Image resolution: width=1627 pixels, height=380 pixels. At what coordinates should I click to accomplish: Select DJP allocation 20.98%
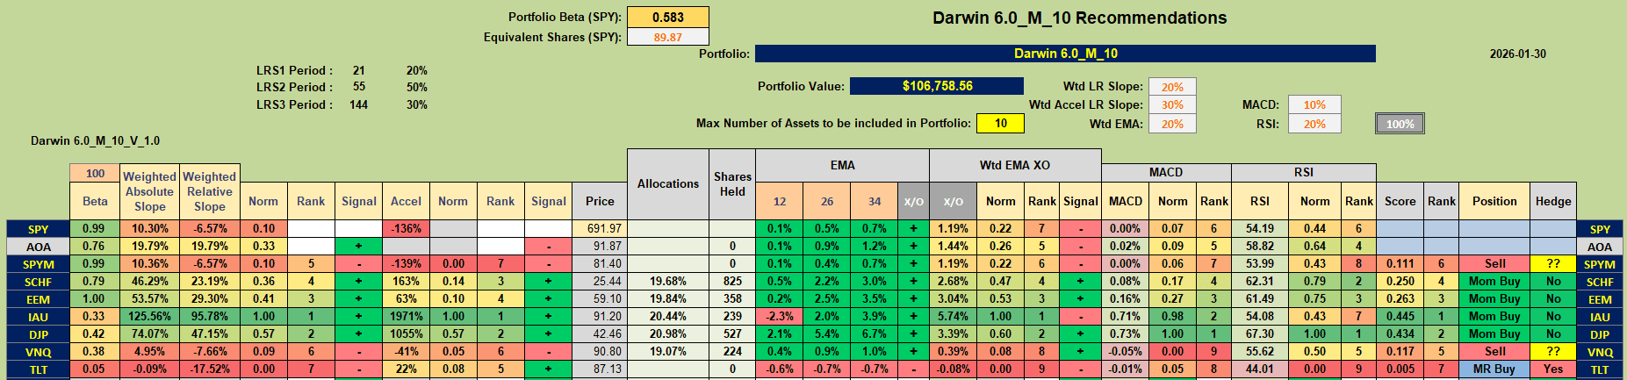point(668,333)
